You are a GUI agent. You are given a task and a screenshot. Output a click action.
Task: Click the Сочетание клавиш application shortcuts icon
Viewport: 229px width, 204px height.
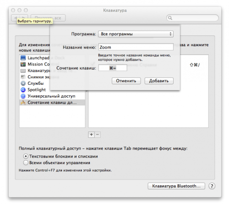click(x=23, y=103)
